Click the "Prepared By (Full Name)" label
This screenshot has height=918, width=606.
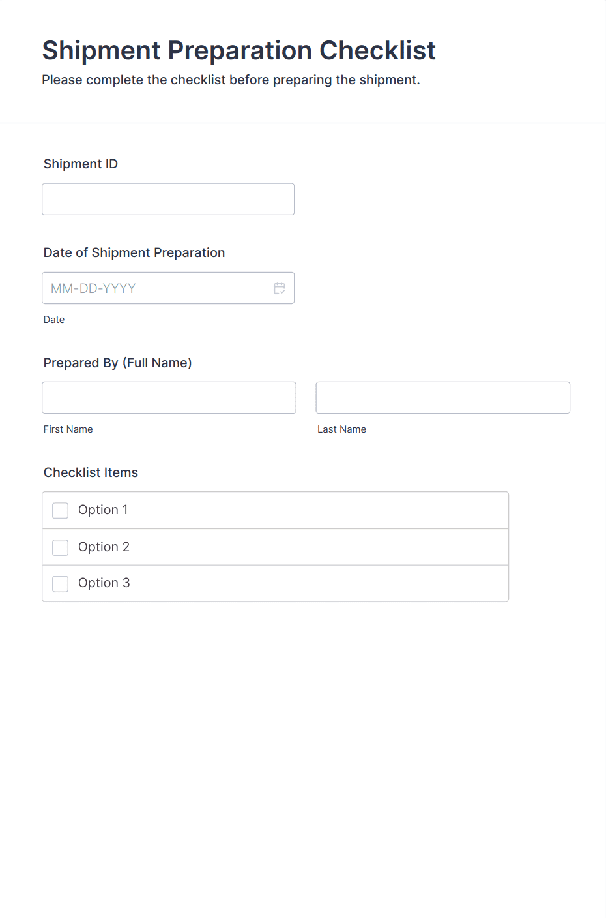(117, 363)
